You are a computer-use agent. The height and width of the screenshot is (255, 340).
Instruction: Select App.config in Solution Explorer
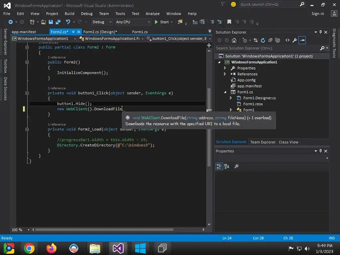[x=246, y=80]
